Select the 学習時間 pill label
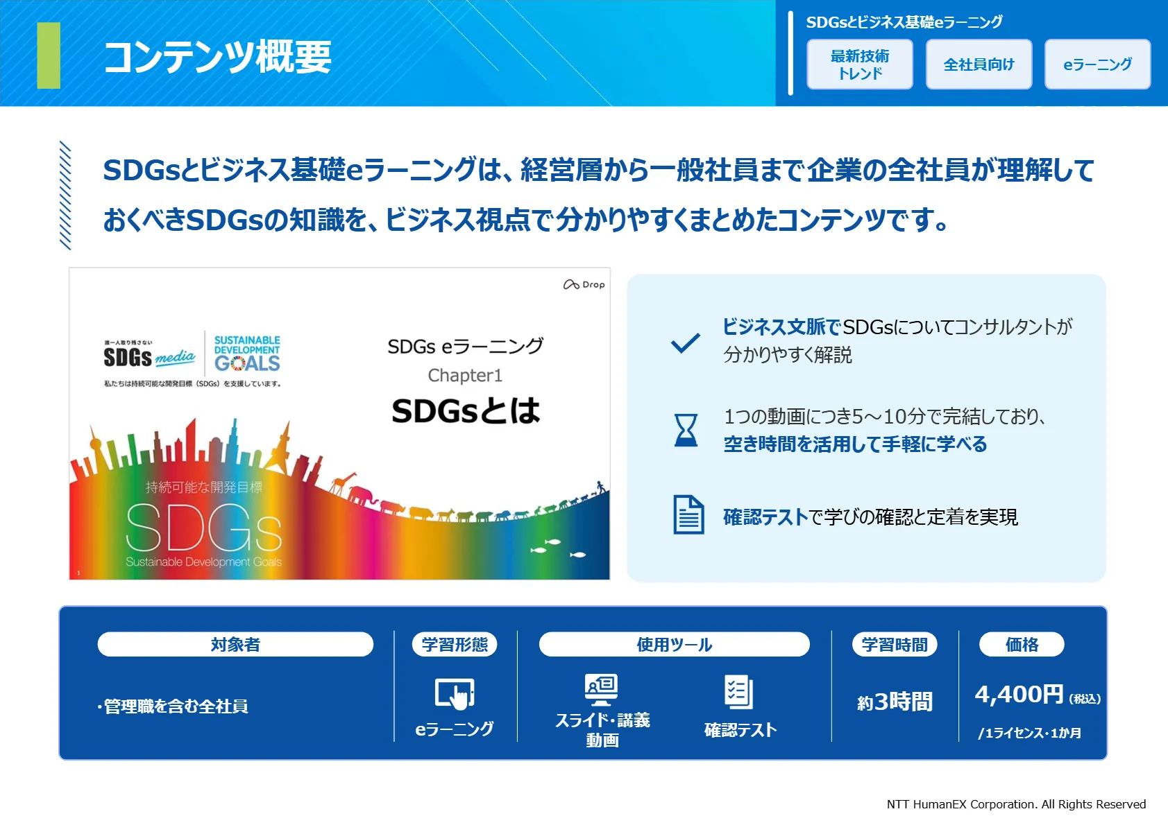 coord(895,644)
